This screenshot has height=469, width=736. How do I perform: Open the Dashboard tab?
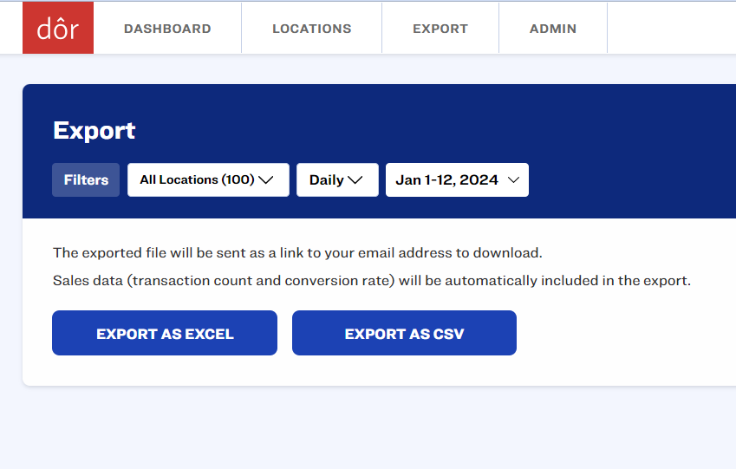167,29
